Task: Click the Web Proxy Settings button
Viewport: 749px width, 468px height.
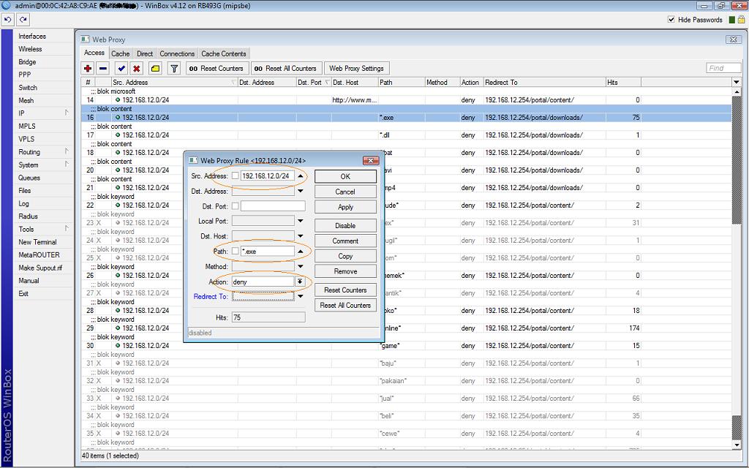Action: tap(356, 68)
